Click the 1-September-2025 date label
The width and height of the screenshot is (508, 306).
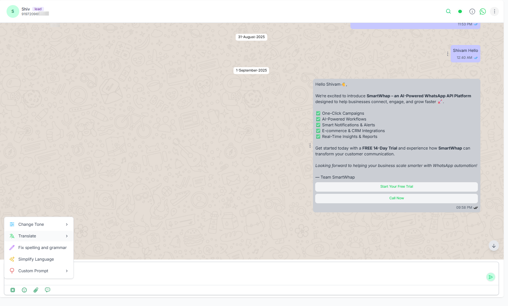(251, 70)
